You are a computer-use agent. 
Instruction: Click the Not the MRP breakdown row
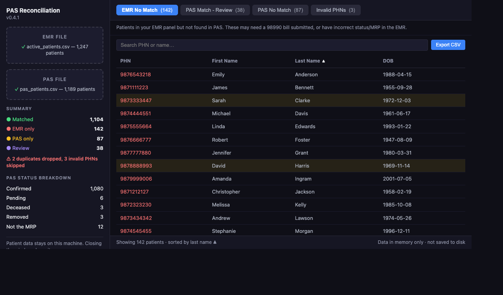point(55,227)
